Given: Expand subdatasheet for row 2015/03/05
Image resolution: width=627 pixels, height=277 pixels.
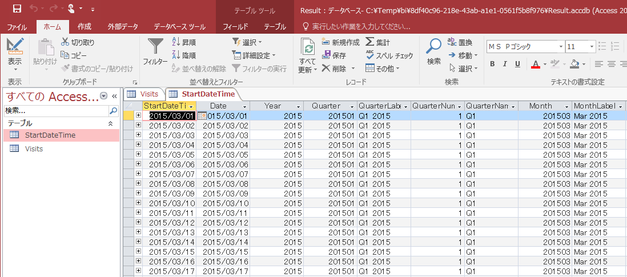Looking at the screenshot, I should pyautogui.click(x=138, y=154).
